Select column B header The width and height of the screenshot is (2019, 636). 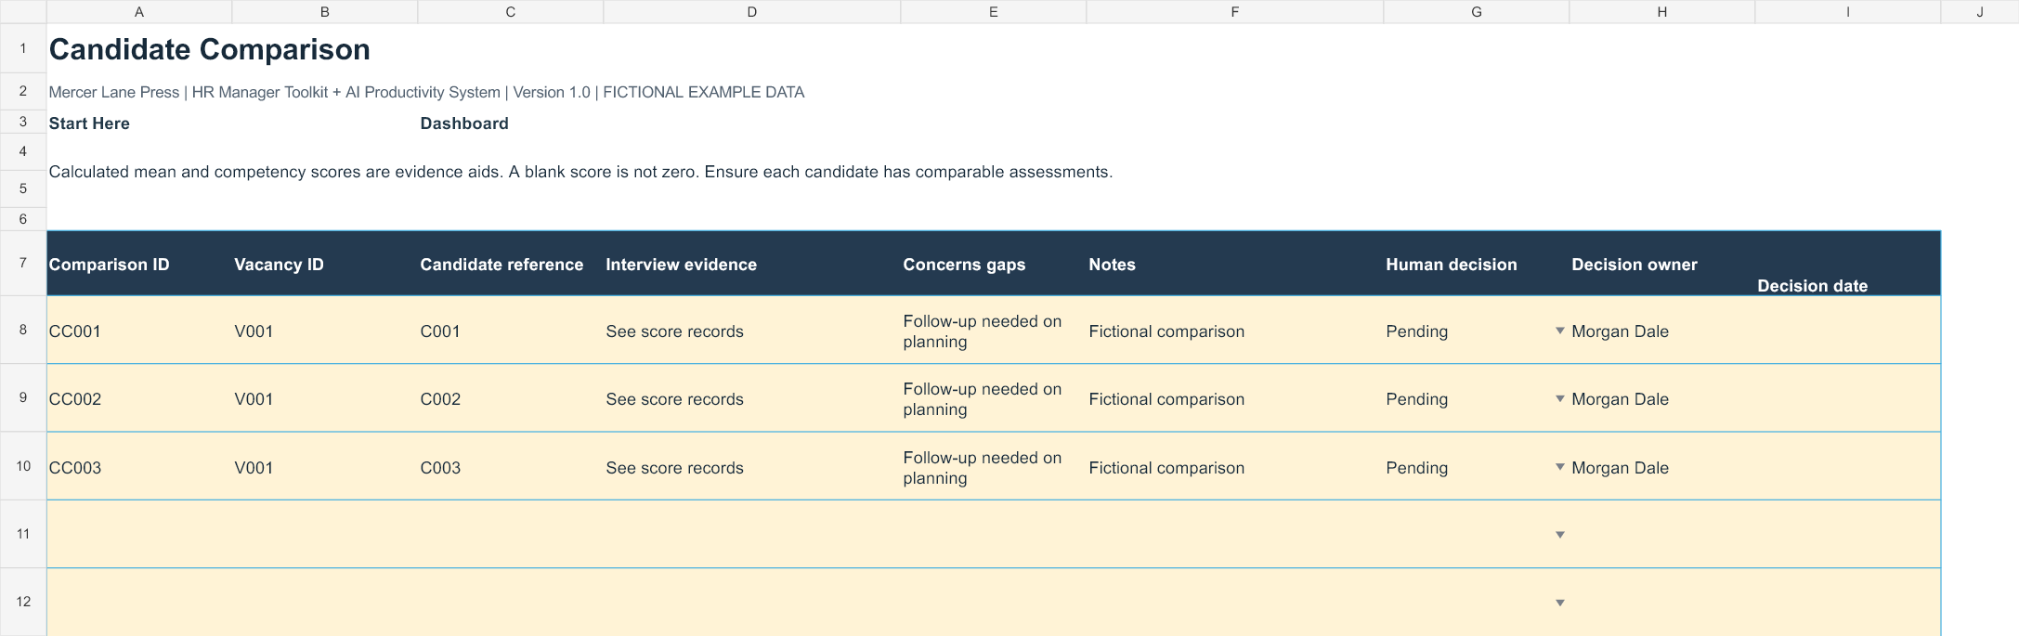pyautogui.click(x=325, y=12)
